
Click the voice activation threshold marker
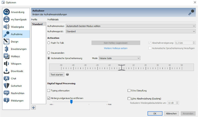(x=122, y=67)
